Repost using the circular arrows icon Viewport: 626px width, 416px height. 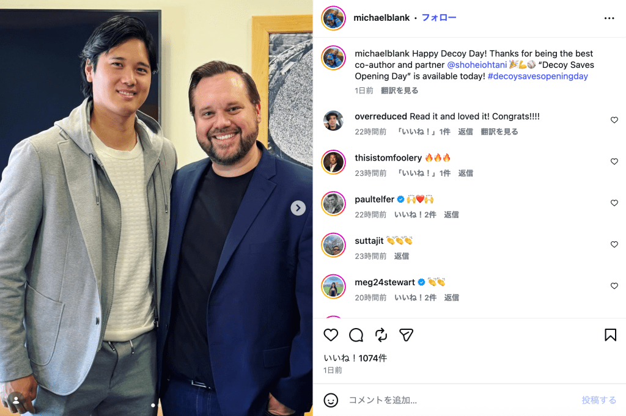click(381, 335)
